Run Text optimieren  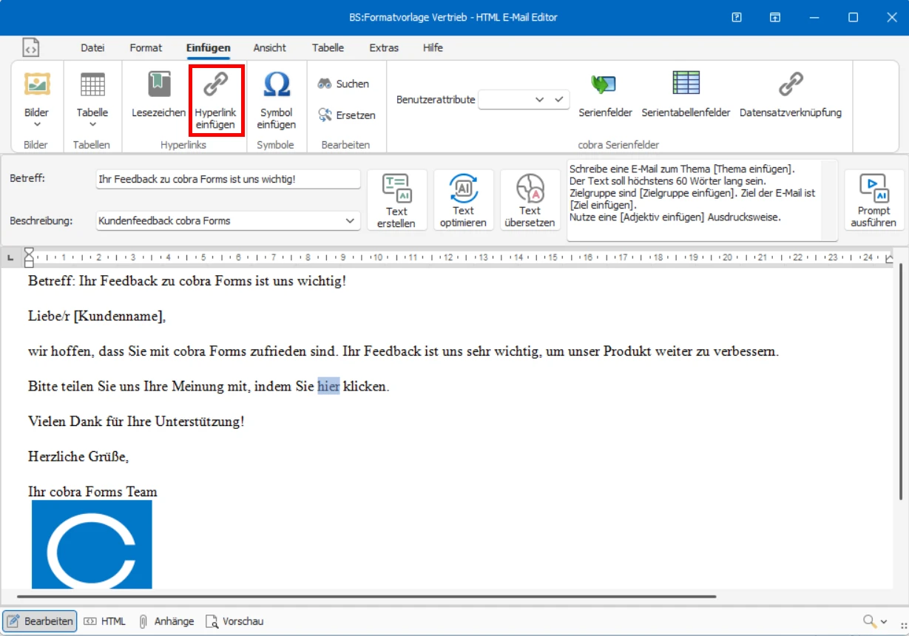(463, 198)
